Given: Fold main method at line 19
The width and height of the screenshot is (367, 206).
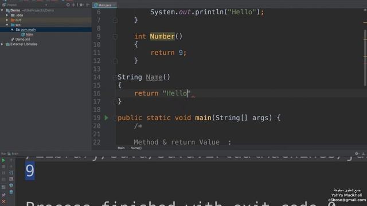Looking at the screenshot, I should [115, 118].
